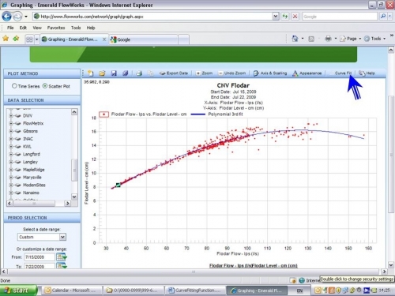The image size is (395, 296).
Task: Select Nanaimo in the data tree
Action: point(31,193)
